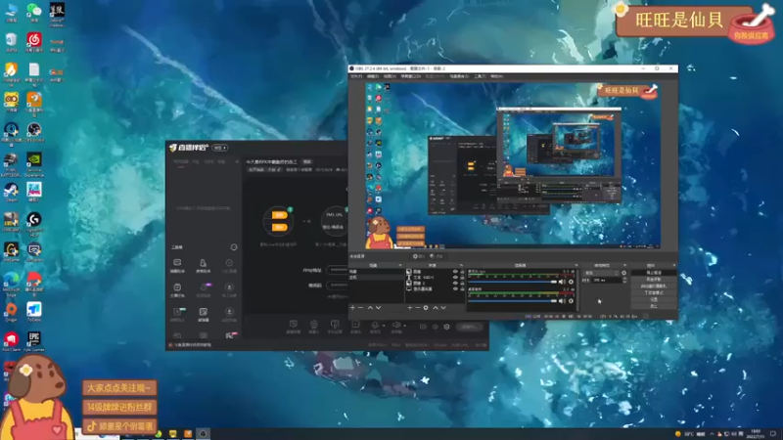The height and width of the screenshot is (440, 783).
Task: Open the 帮助 menu in OBS
Action: (496, 76)
